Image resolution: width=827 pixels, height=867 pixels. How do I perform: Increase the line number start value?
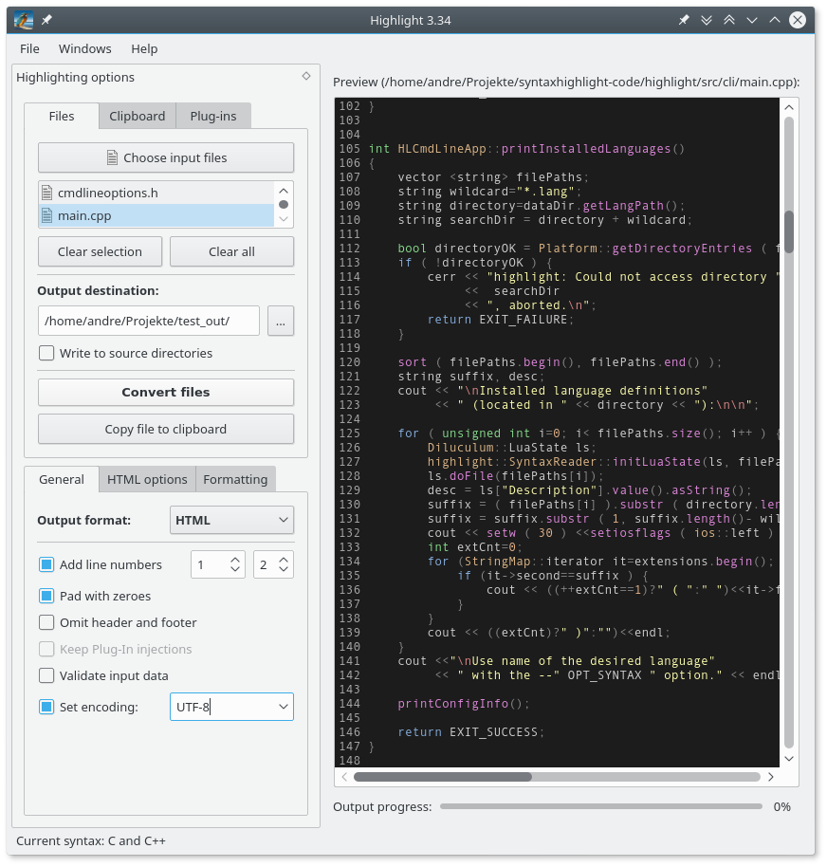point(235,560)
